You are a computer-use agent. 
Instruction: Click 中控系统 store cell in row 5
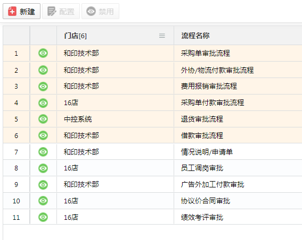[78, 119]
